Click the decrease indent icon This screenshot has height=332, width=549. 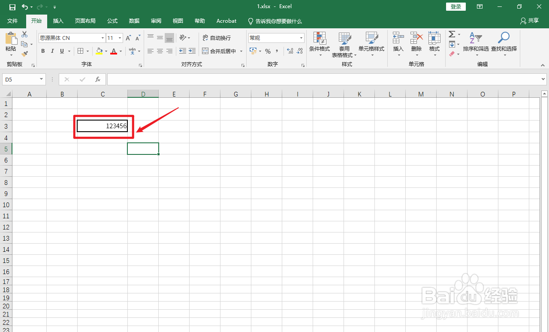pyautogui.click(x=183, y=51)
